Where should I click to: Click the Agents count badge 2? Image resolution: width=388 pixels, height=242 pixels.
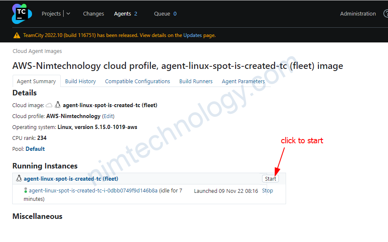click(x=136, y=13)
